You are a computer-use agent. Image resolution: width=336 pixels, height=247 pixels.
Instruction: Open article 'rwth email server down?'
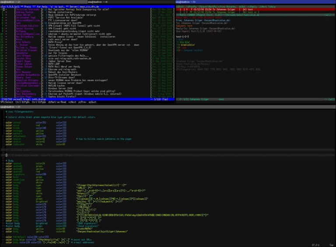pos(63,39)
